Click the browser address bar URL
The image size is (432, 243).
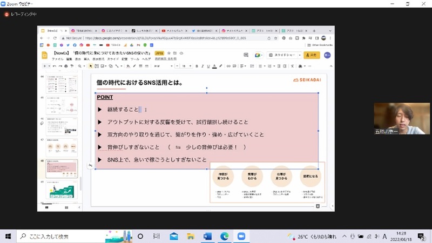point(165,38)
